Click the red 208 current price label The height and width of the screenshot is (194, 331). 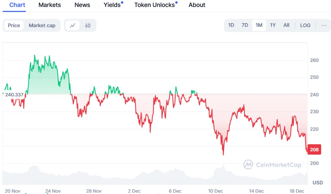pyautogui.click(x=314, y=149)
